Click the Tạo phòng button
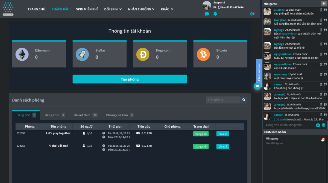The width and height of the screenshot is (328, 183). pyautogui.click(x=130, y=79)
